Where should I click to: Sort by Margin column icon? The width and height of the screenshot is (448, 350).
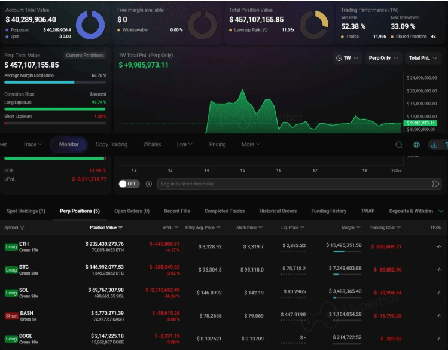pos(358,228)
